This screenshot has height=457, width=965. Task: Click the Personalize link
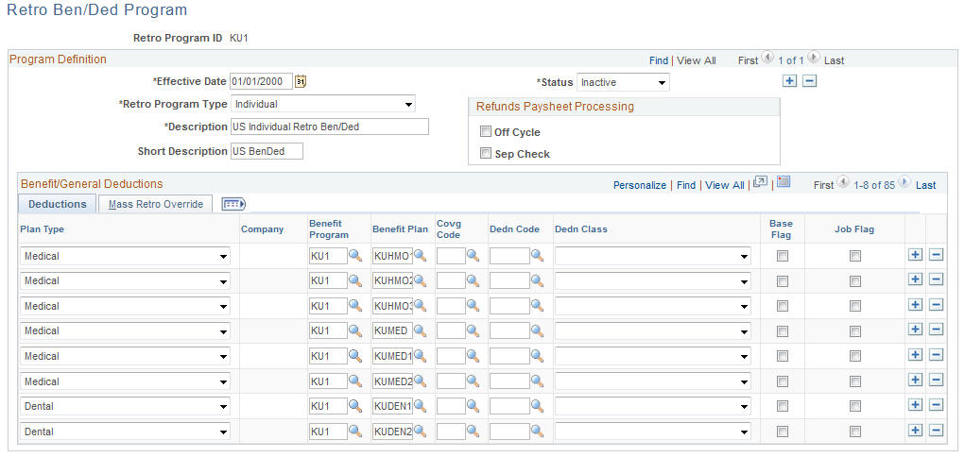[640, 185]
